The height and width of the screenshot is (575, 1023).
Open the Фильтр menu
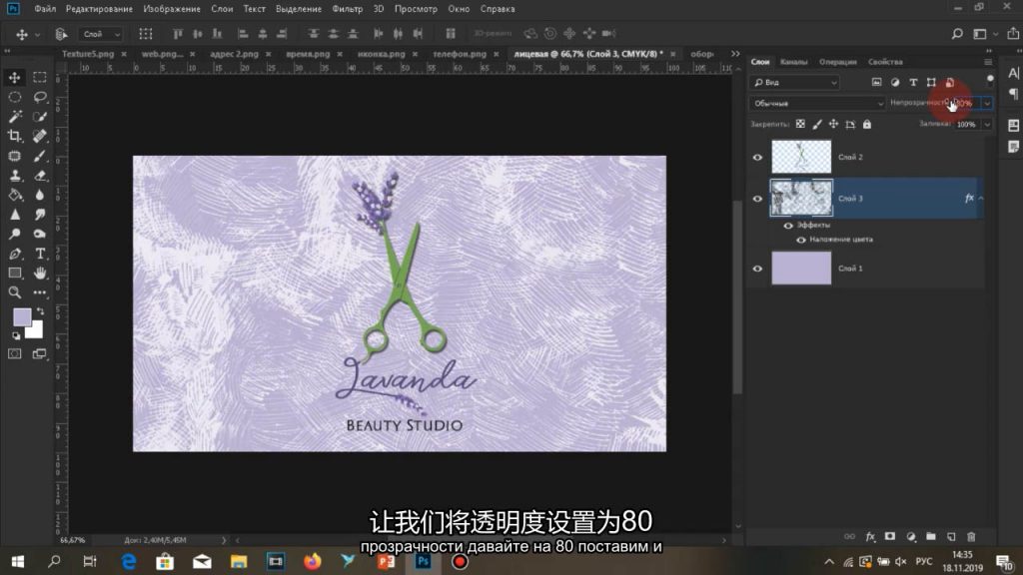point(347,9)
